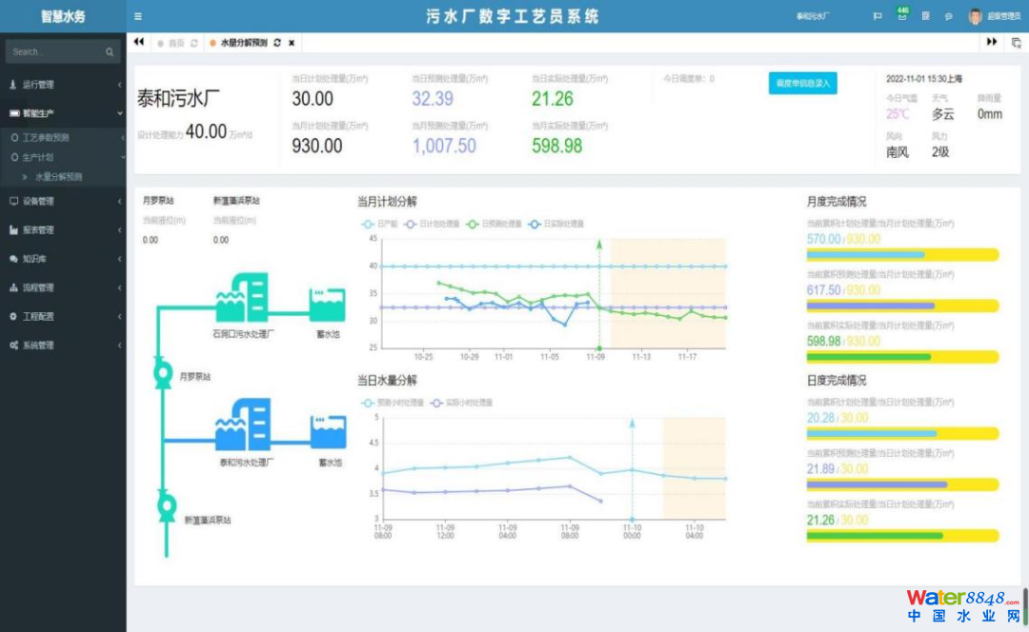Toggle 日产能 series in monthly chart legend

[378, 224]
